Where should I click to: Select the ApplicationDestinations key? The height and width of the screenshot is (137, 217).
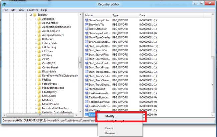coord(56,27)
